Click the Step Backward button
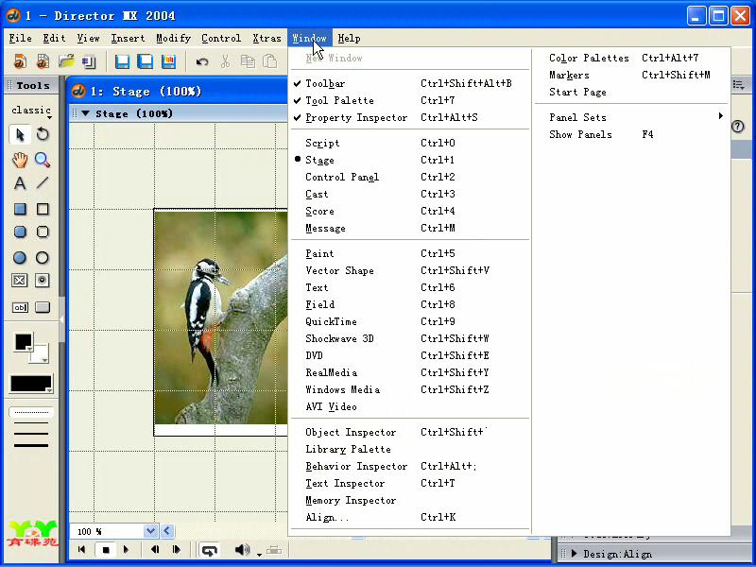This screenshot has height=567, width=756. click(x=155, y=550)
